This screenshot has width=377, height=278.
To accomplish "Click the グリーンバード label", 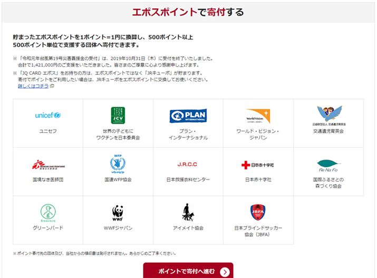I will pyautogui.click(x=48, y=228).
